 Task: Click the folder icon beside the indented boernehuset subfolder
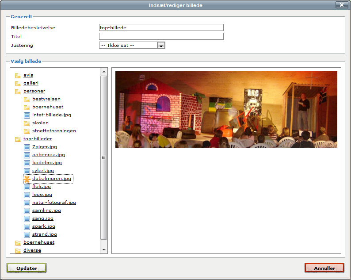[x=27, y=107]
